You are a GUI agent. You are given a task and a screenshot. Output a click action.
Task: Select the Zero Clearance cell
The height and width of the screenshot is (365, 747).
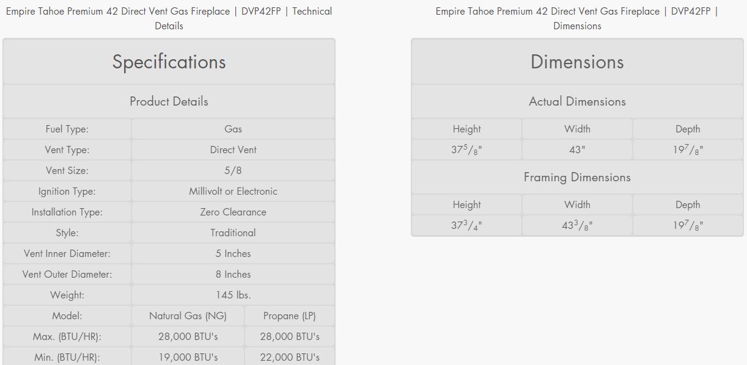(233, 212)
